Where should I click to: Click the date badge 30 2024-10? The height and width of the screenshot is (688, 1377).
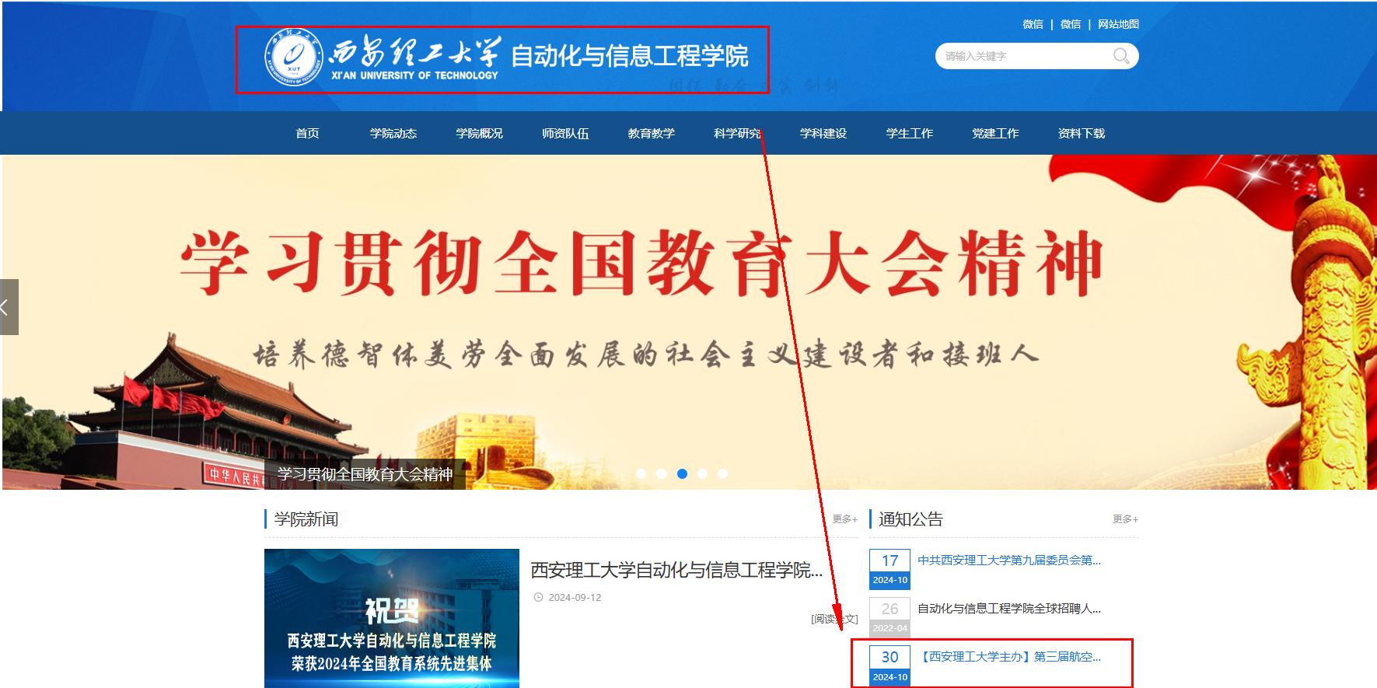coord(889,665)
